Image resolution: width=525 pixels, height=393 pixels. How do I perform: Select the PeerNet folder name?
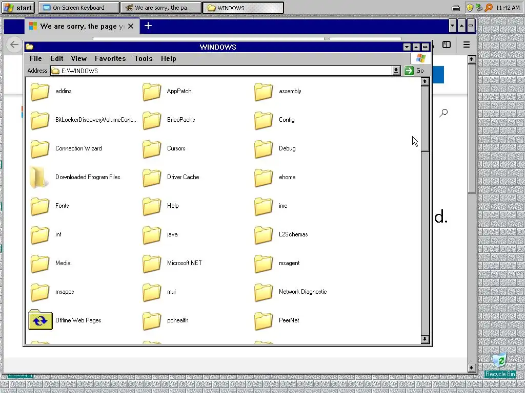pyautogui.click(x=289, y=320)
